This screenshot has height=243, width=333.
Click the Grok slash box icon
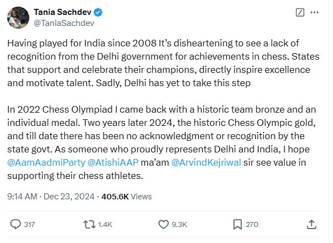tap(300, 12)
